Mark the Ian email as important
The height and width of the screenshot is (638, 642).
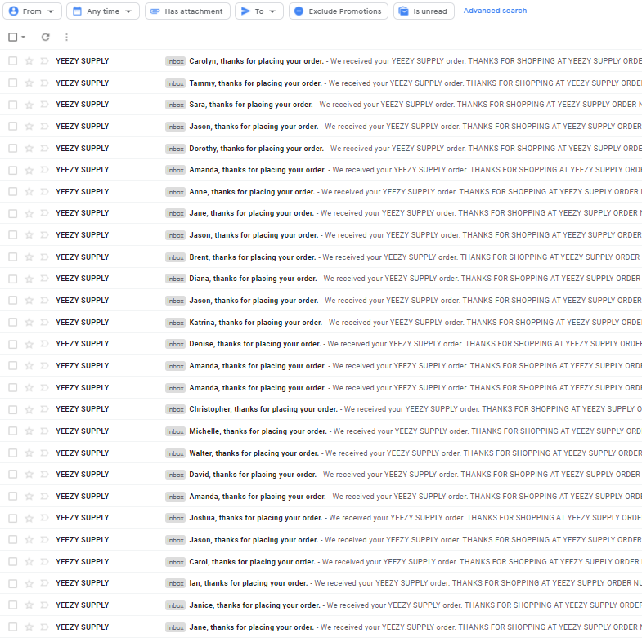pyautogui.click(x=45, y=583)
